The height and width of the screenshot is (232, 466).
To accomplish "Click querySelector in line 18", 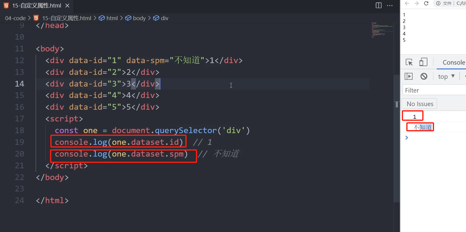I will [186, 130].
